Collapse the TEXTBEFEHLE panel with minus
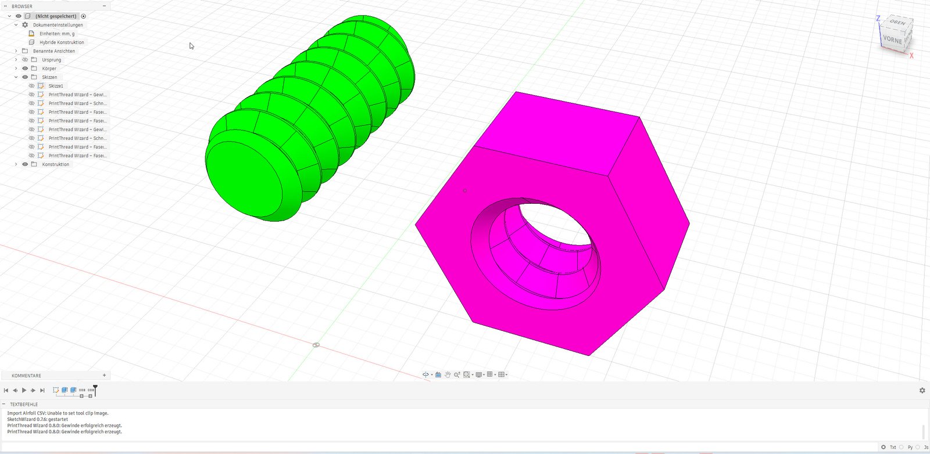 [3, 404]
